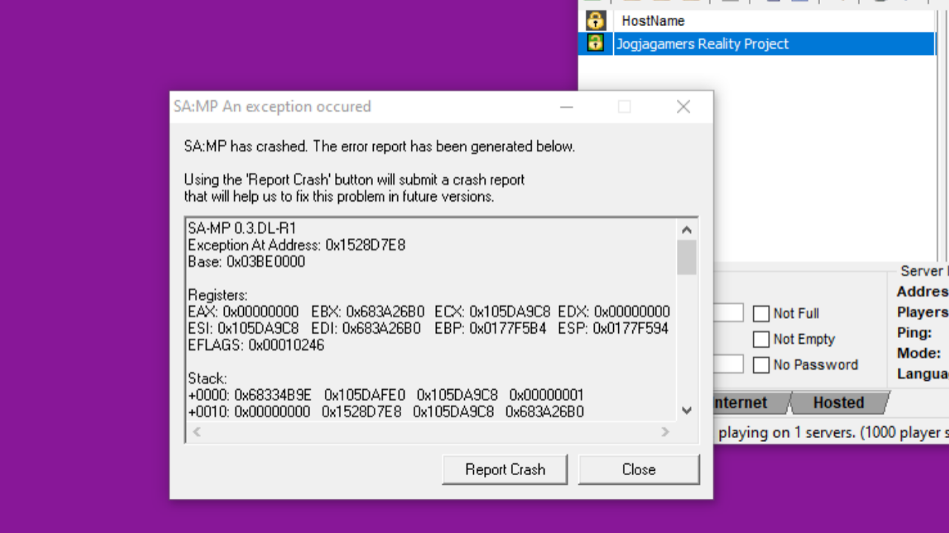949x533 pixels.
Task: Click horizontal scroll left arrow in report
Action: click(197, 431)
